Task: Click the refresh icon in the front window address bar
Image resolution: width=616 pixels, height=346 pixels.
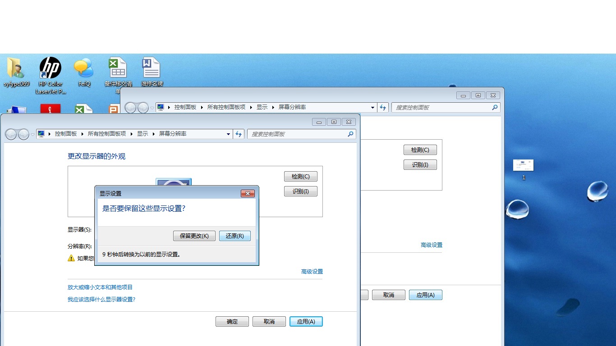Action: pyautogui.click(x=239, y=134)
